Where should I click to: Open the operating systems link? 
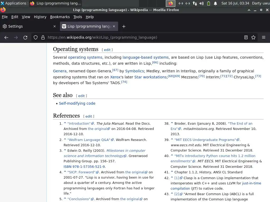pyautogui.click(x=85, y=57)
